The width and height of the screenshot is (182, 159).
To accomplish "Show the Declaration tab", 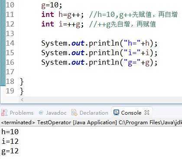I will (x=94, y=113).
